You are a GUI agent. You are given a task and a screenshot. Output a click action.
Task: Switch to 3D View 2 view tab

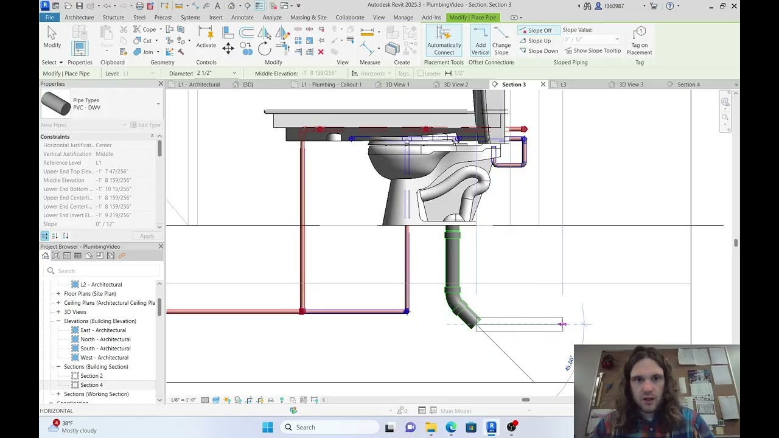456,85
